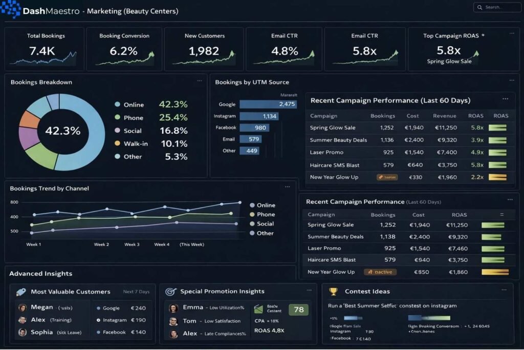
Task: Click the trophy icon beside Contest Ideas
Action: [x=333, y=291]
